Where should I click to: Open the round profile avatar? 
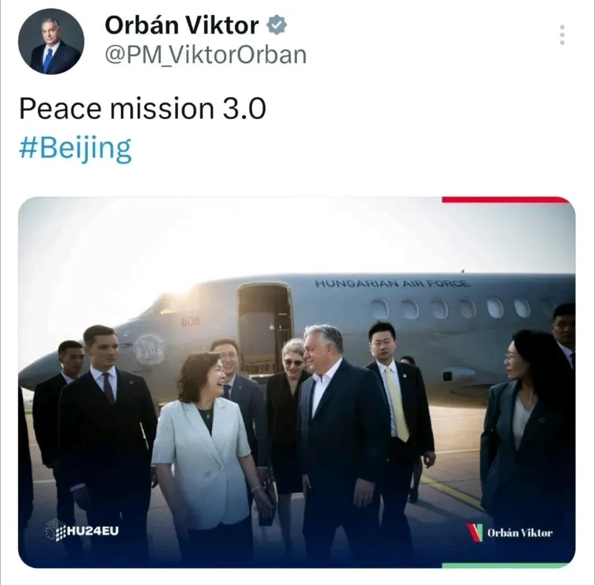[51, 41]
